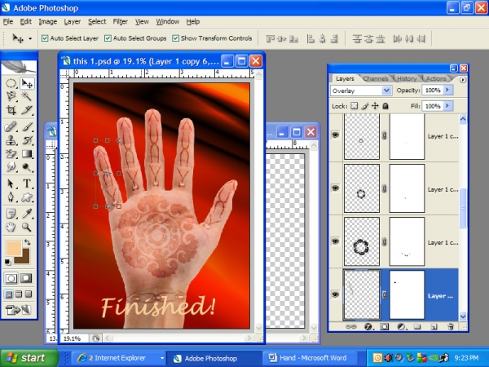489x367 pixels.
Task: Select the Crop tool
Action: pyautogui.click(x=11, y=109)
